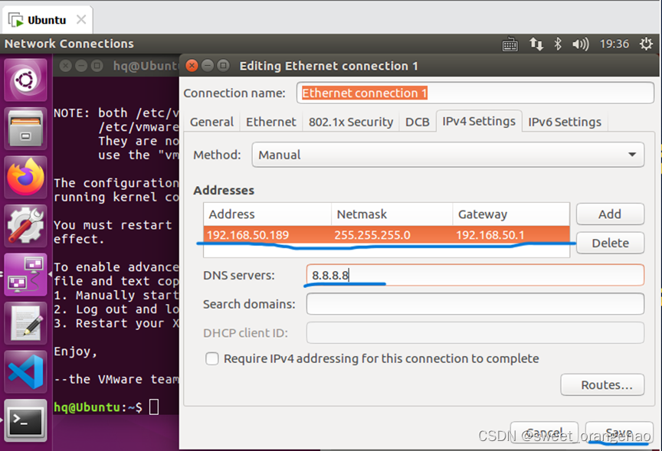Enable Require IPv4 addressing for this connection
Image resolution: width=662 pixels, height=451 pixels.
(x=212, y=358)
